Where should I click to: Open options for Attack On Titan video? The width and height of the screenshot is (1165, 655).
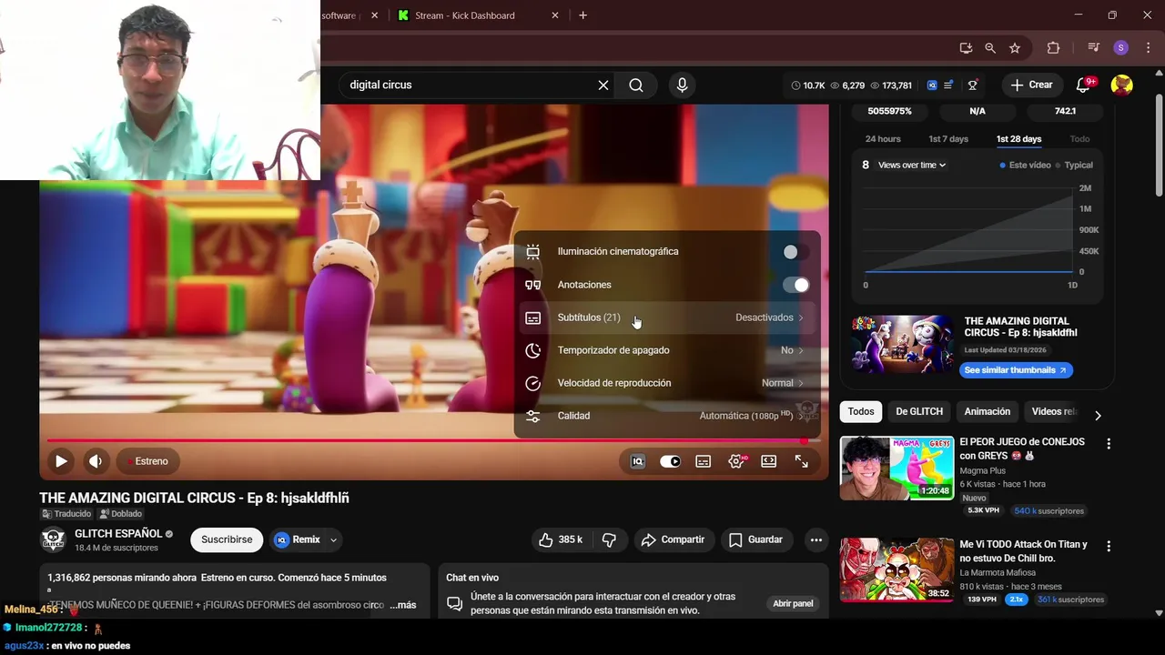tap(1109, 547)
